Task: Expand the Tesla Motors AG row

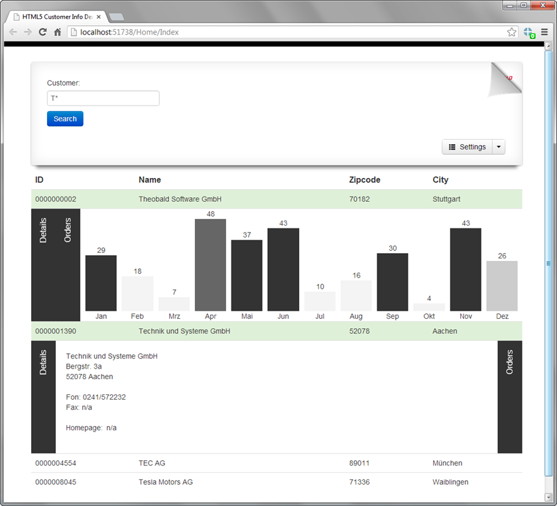Action: [x=165, y=482]
